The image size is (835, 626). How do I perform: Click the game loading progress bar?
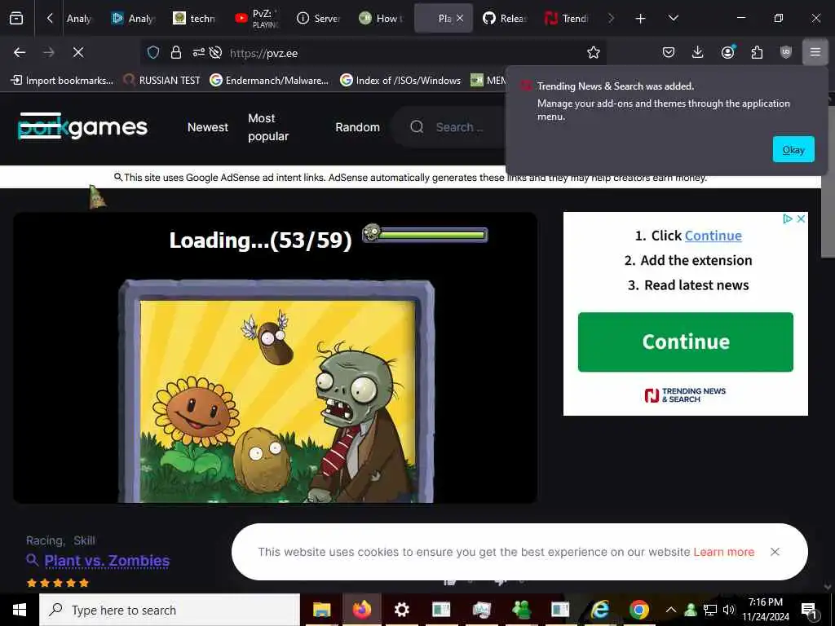click(x=425, y=234)
